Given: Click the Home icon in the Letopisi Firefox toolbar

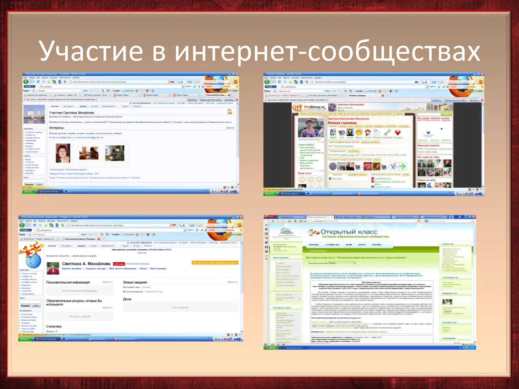Looking at the screenshot, I should [x=46, y=225].
